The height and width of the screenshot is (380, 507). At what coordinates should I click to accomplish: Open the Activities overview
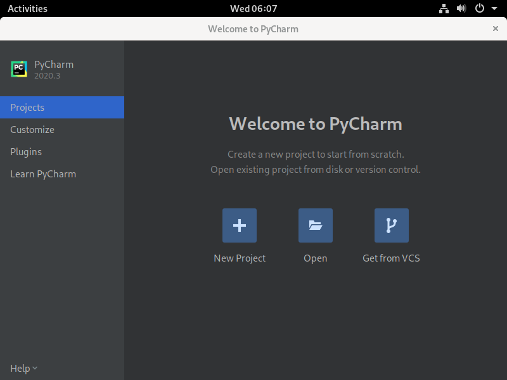(27, 8)
